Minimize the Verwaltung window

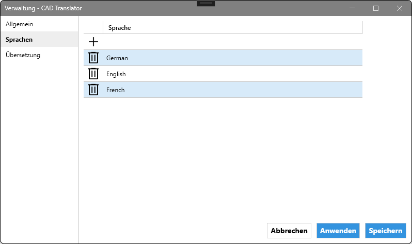352,8
